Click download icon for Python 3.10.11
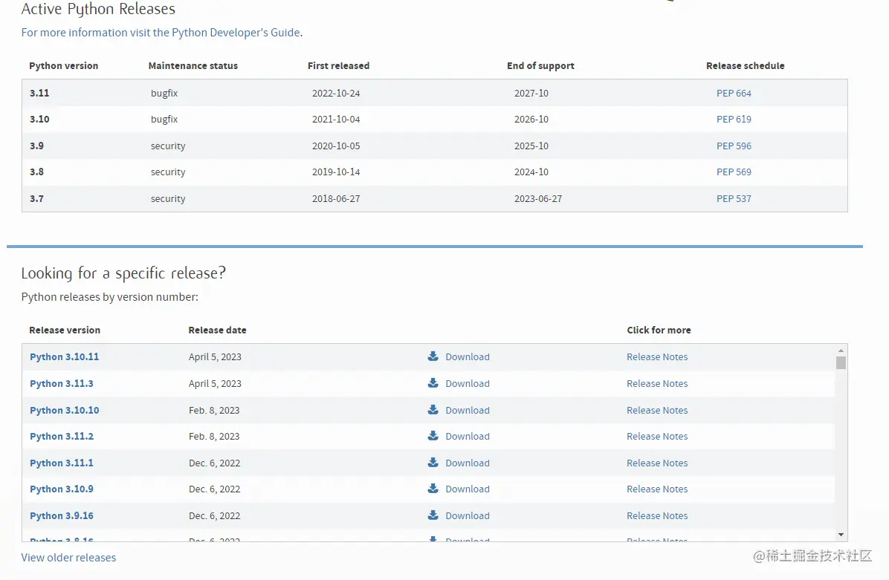This screenshot has width=889, height=580. [x=433, y=356]
